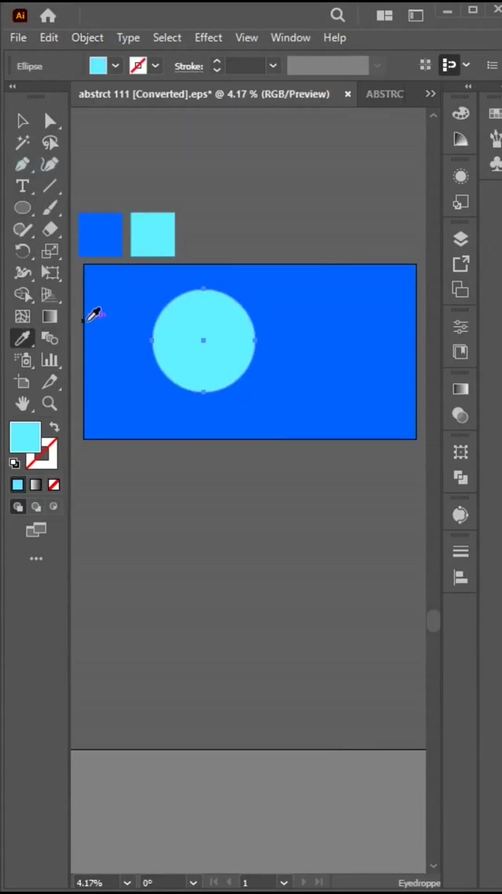Image resolution: width=502 pixels, height=894 pixels.
Task: Open Edit Toolbar three-dots button
Action: tap(36, 559)
